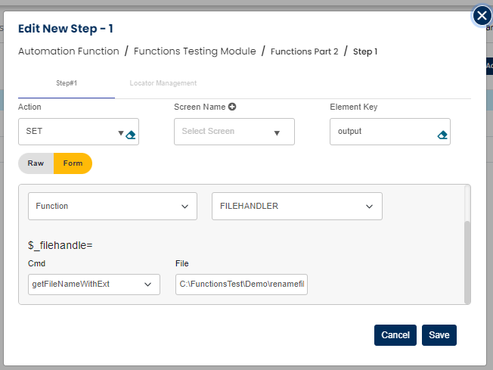Select the Step#1 tab
Image resolution: width=493 pixels, height=370 pixels.
point(67,83)
